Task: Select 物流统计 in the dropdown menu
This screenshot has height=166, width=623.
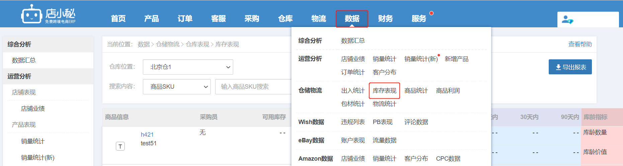Action: click(x=385, y=104)
